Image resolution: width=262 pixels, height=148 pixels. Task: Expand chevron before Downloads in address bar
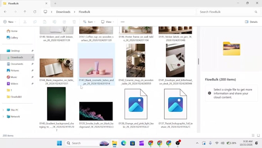[52, 12]
